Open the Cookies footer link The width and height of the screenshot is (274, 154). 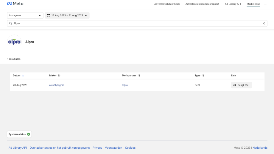(130, 148)
